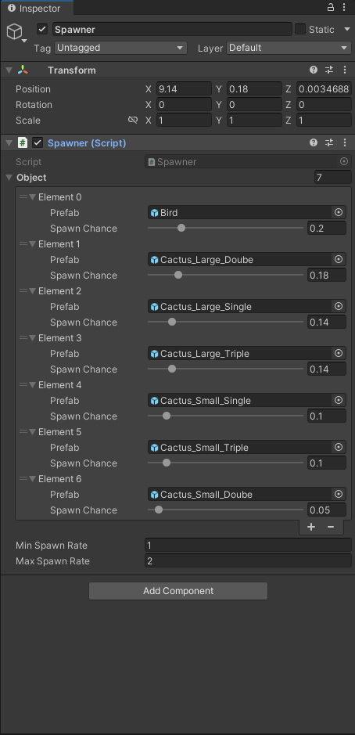Collapse Element 3 in the Object list
The width and height of the screenshot is (355, 735).
click(x=32, y=338)
